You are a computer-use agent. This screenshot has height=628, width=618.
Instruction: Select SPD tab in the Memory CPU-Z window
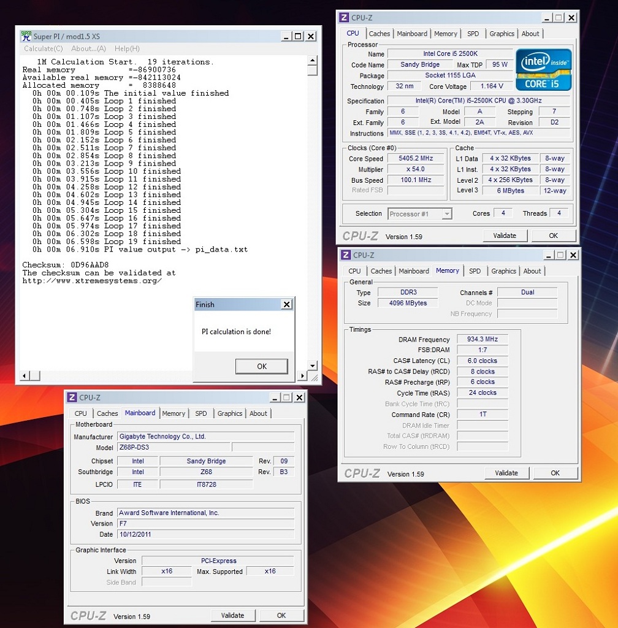[x=475, y=271]
